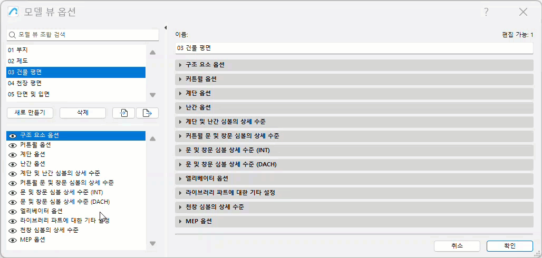Click the export combination icon button
The height and width of the screenshot is (258, 542).
pyautogui.click(x=147, y=113)
